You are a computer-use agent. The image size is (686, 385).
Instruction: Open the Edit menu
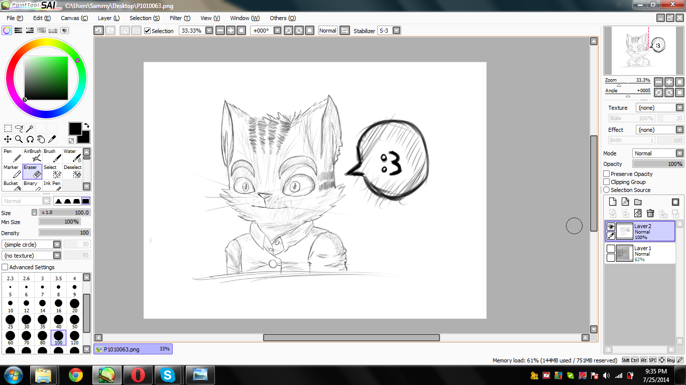tap(42, 18)
